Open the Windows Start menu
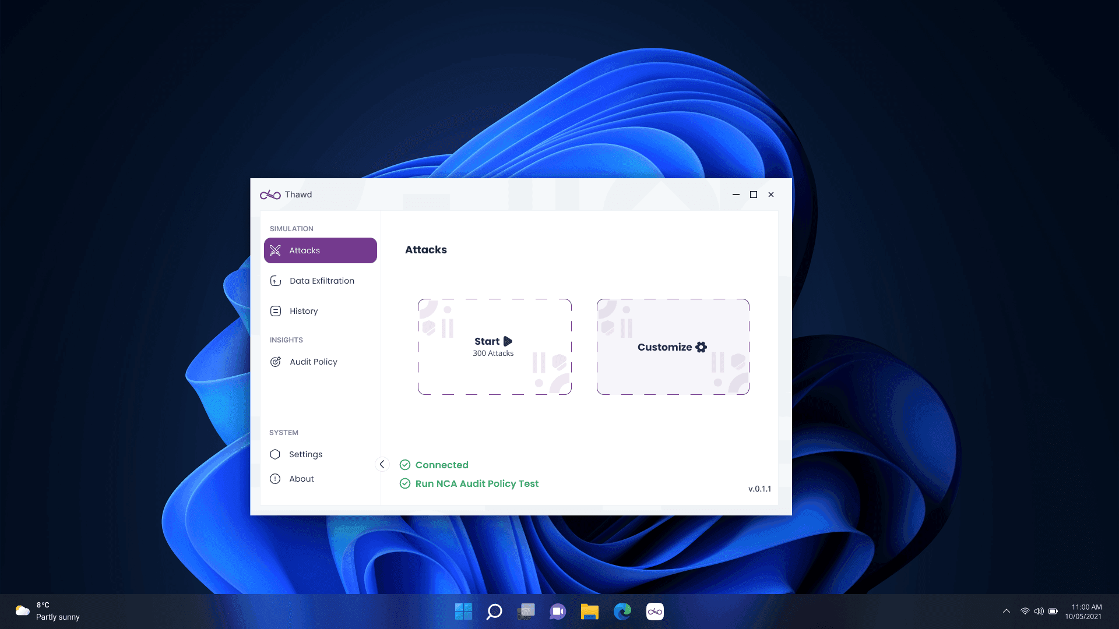 pos(463,612)
